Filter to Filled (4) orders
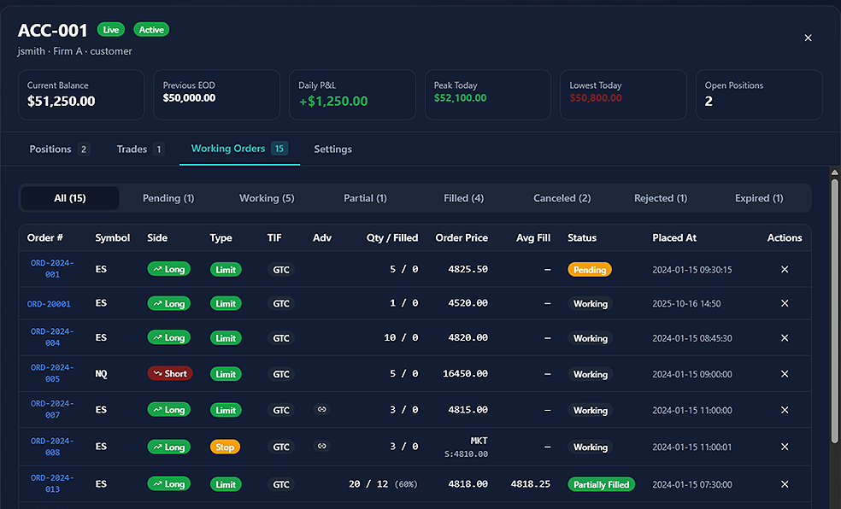Screen dimensions: 841x509 tap(463, 198)
